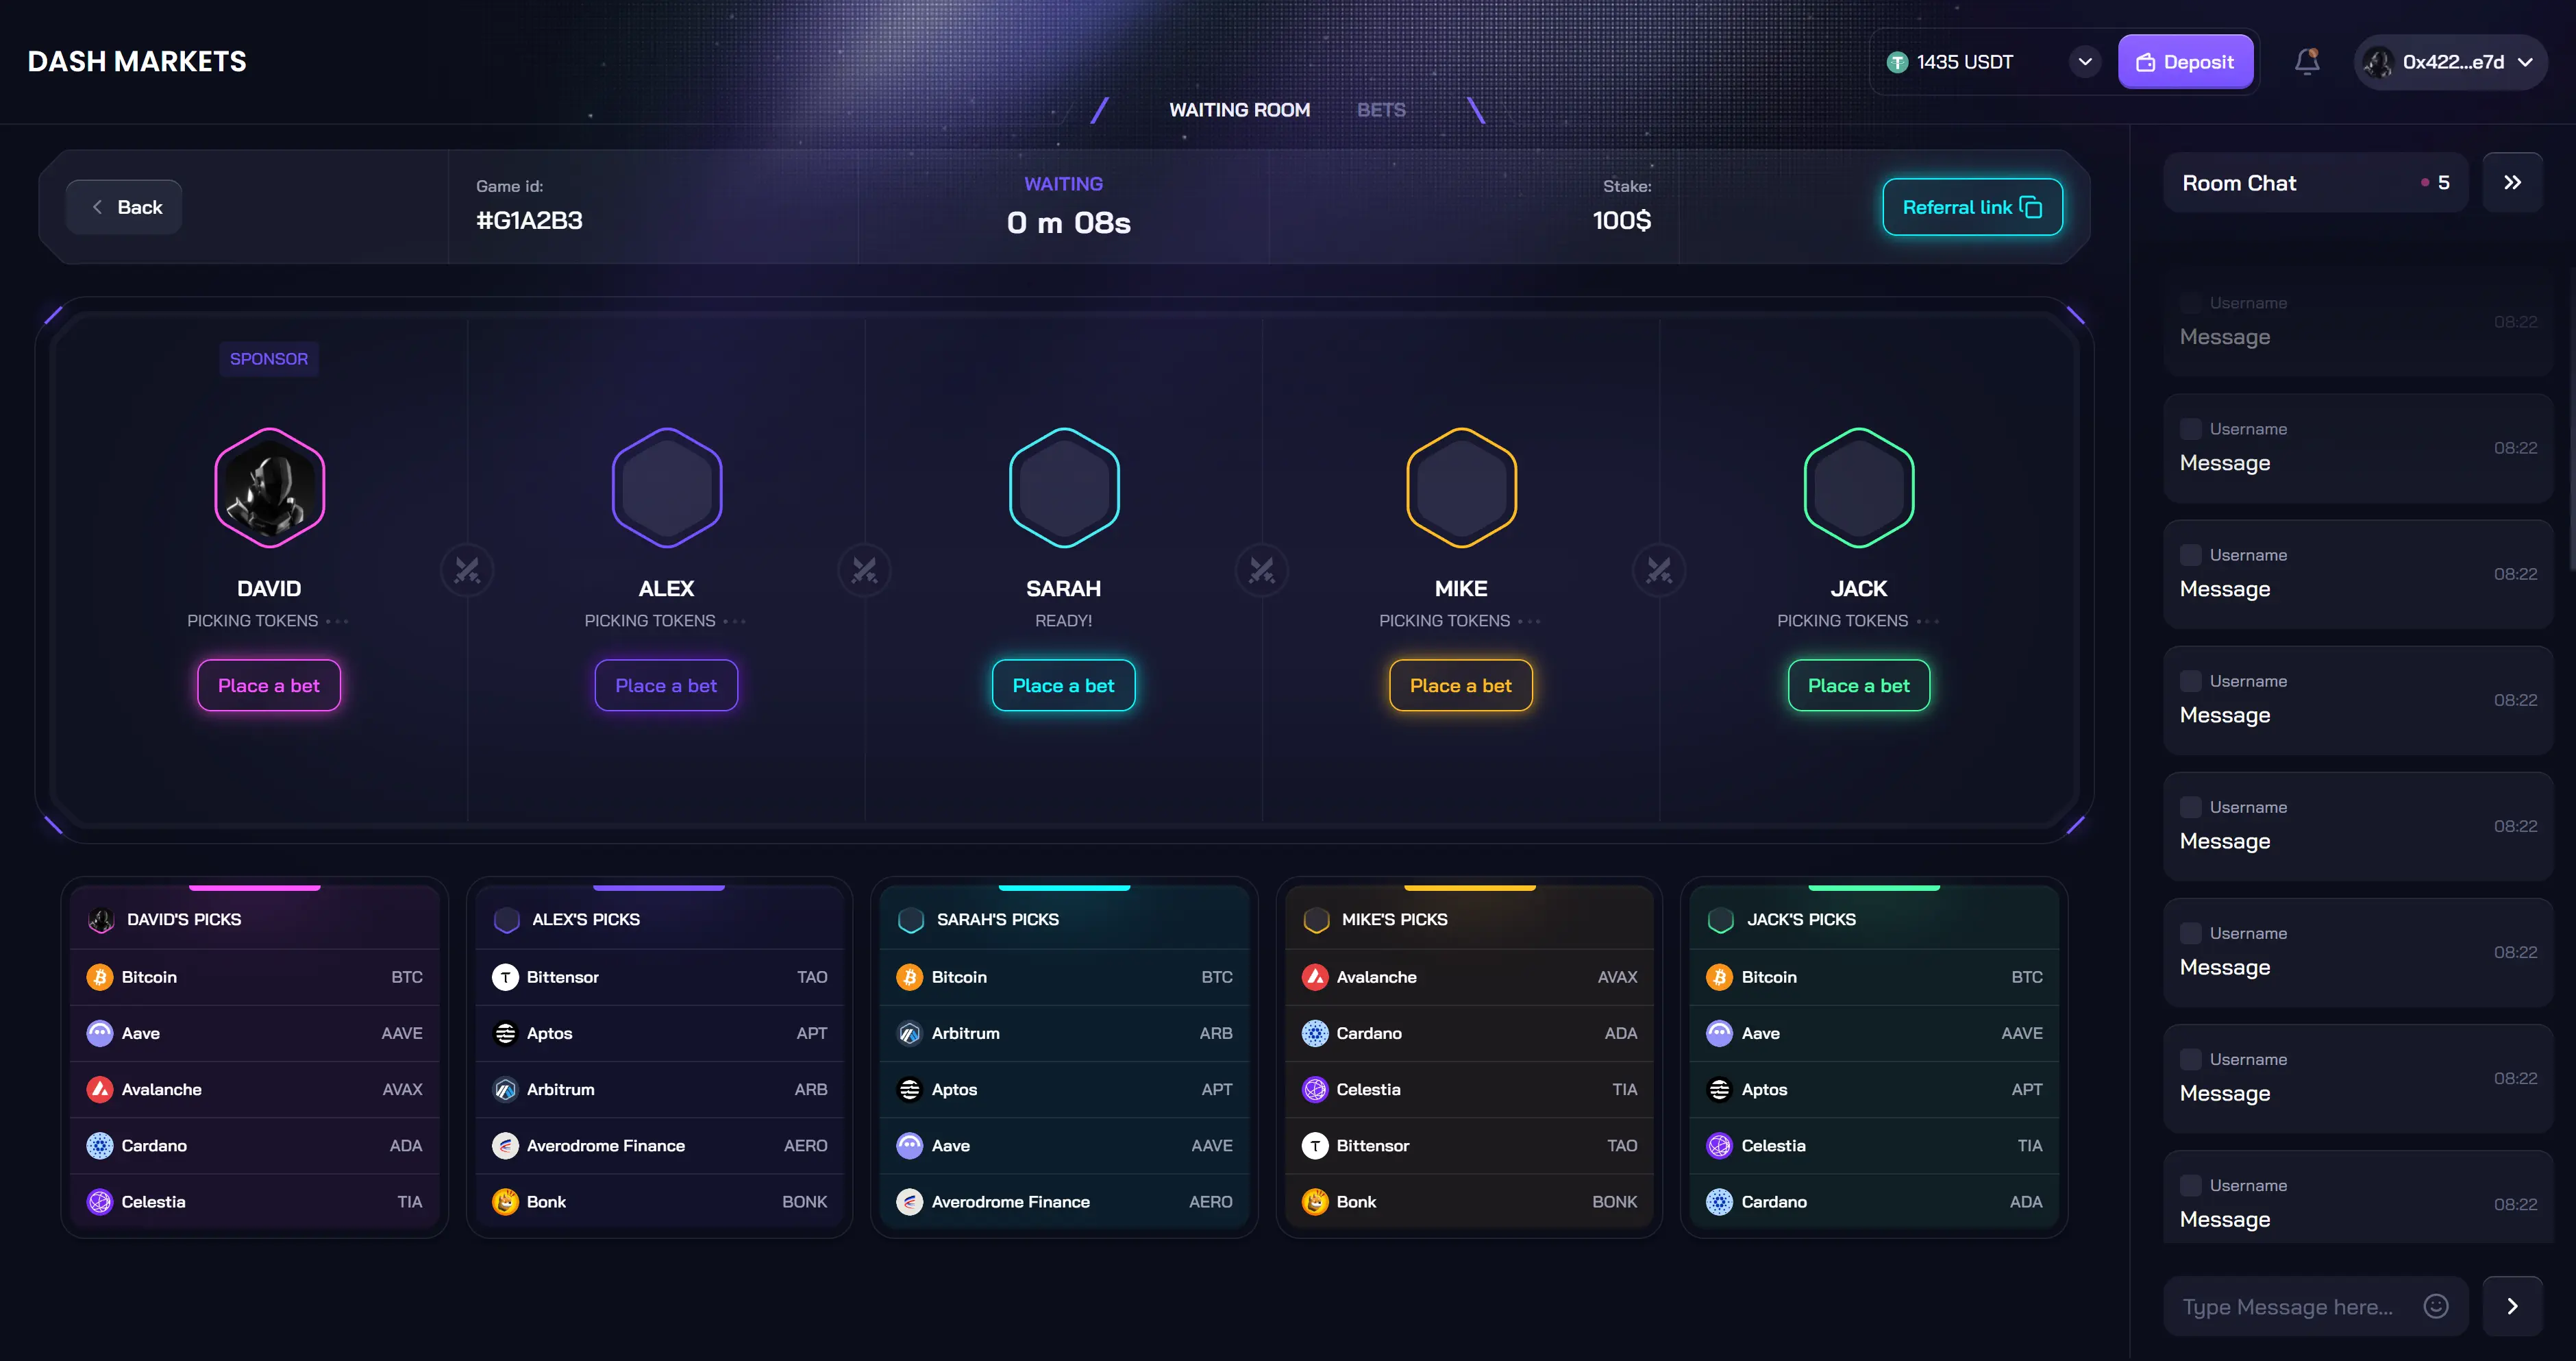Viewport: 2576px width, 1361px height.
Task: Click the Dash Markets logo
Action: (x=137, y=62)
